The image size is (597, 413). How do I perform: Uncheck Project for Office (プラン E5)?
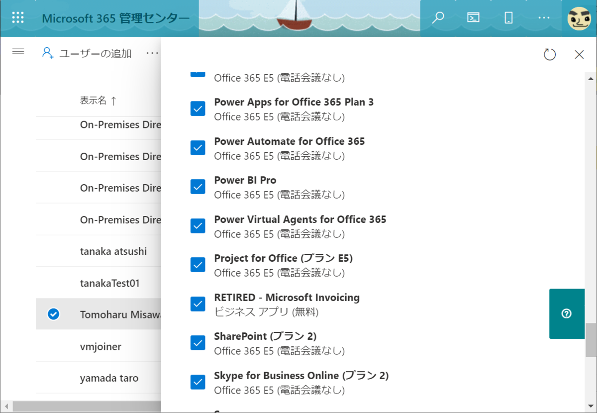198,265
